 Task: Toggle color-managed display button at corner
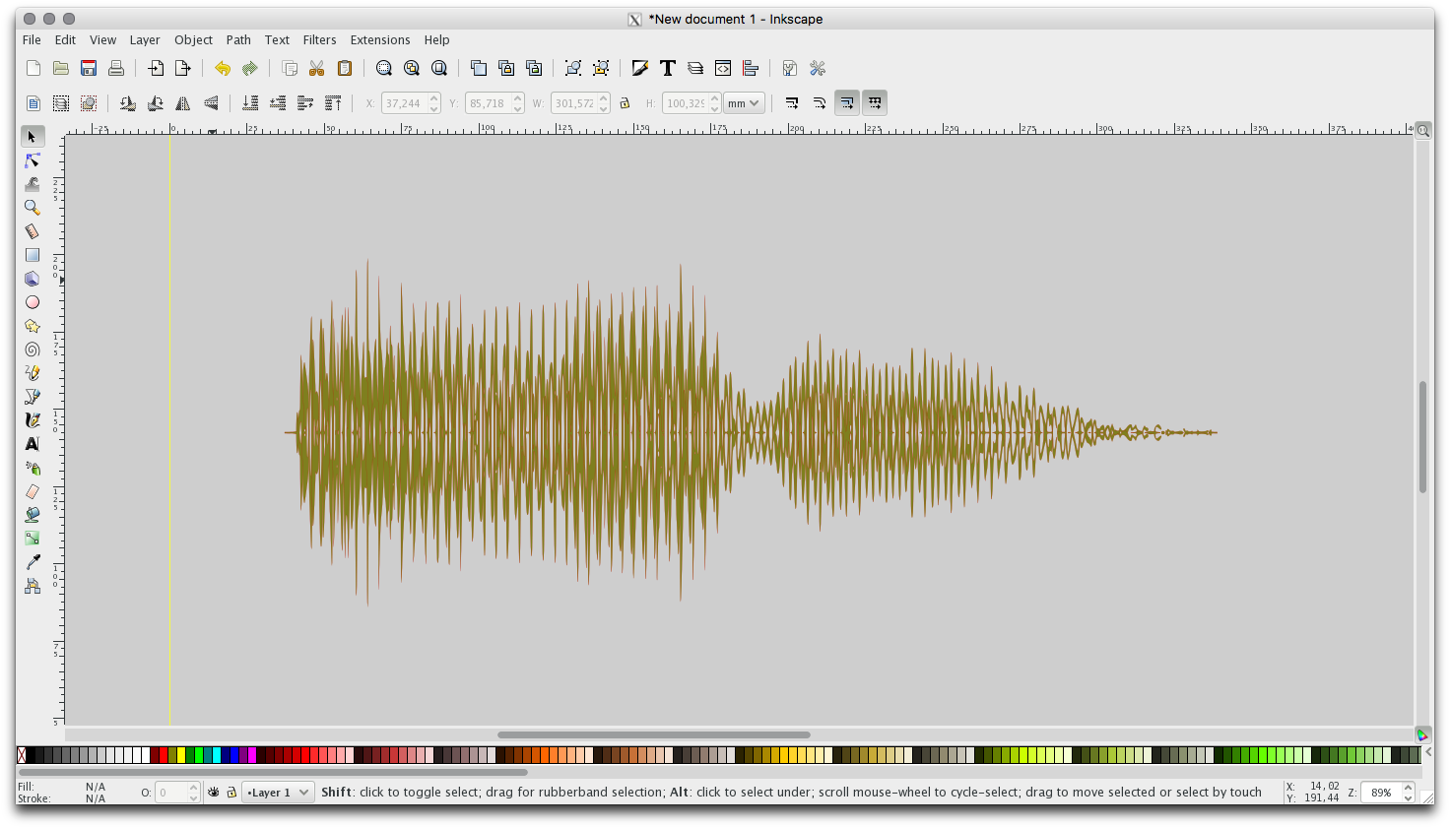click(x=1423, y=734)
